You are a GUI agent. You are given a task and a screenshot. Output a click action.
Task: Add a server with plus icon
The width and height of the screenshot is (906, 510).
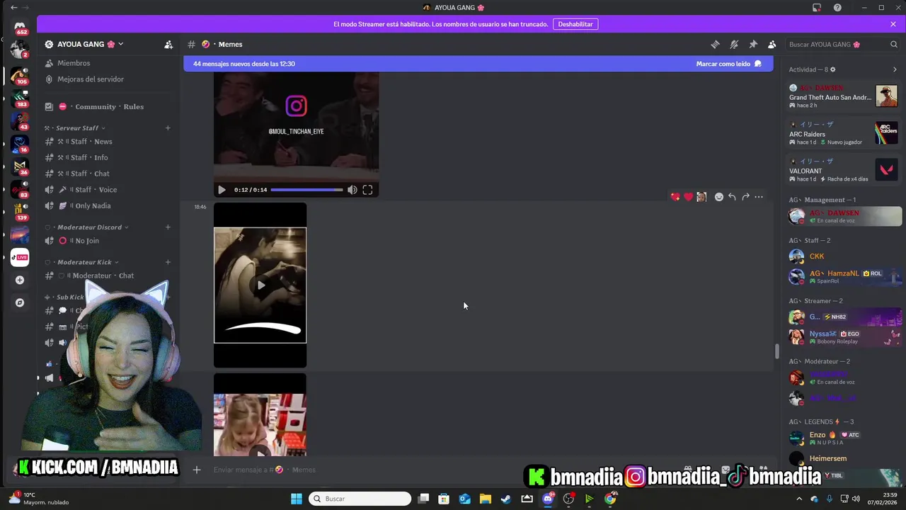[20, 280]
